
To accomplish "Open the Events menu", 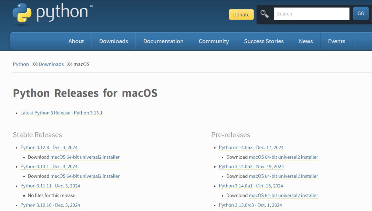I will click(x=337, y=41).
